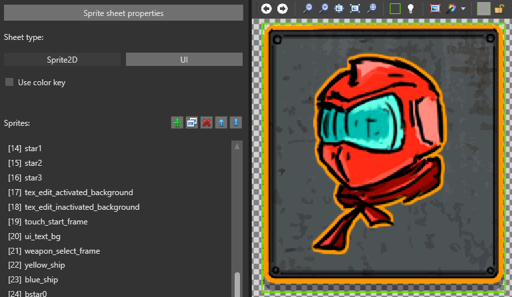Delete the selected sprite with the red X
The image size is (512, 297).
(x=207, y=123)
